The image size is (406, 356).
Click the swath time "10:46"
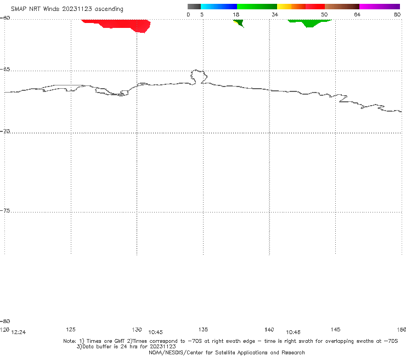pyautogui.click(x=293, y=332)
